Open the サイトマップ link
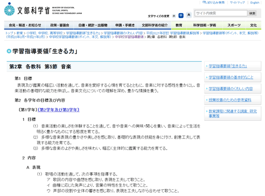 click(237, 2)
